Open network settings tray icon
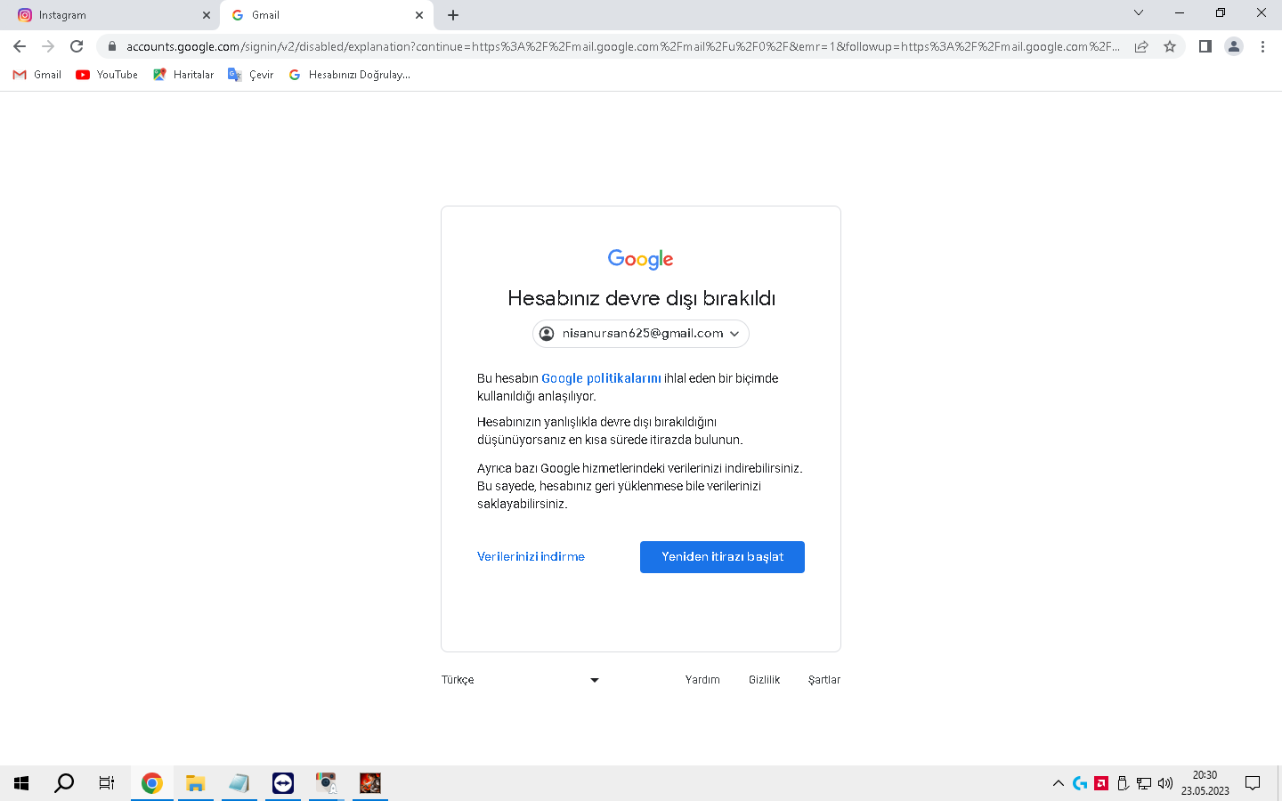Image resolution: width=1282 pixels, height=801 pixels. click(x=1144, y=783)
